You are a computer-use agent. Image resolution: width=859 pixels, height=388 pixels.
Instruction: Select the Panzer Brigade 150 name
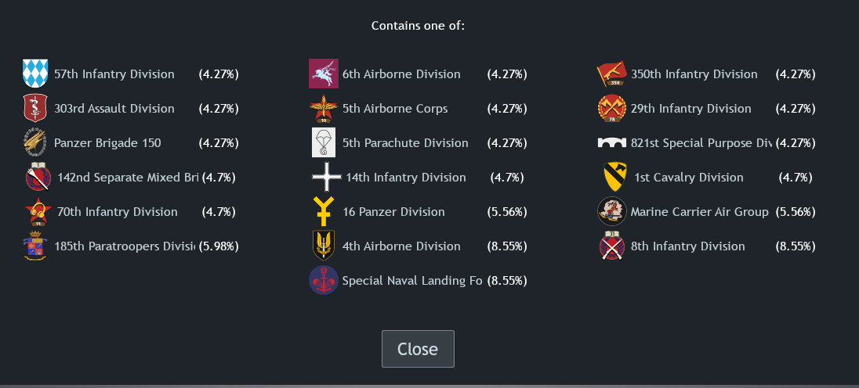tap(107, 143)
